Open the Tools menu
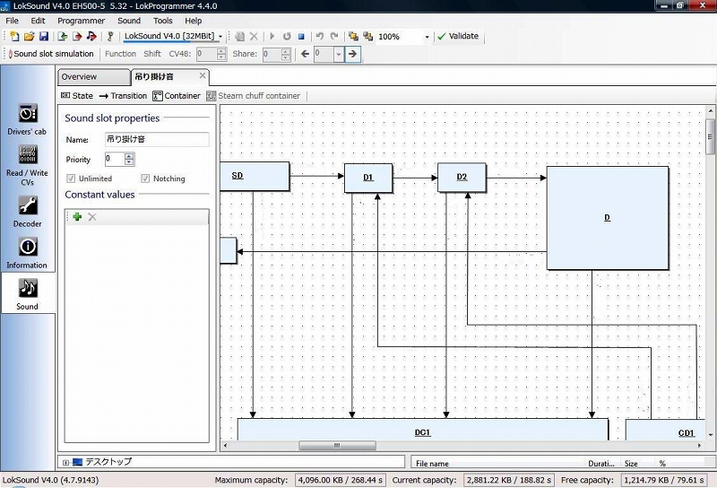The width and height of the screenshot is (717, 488). pyautogui.click(x=163, y=21)
